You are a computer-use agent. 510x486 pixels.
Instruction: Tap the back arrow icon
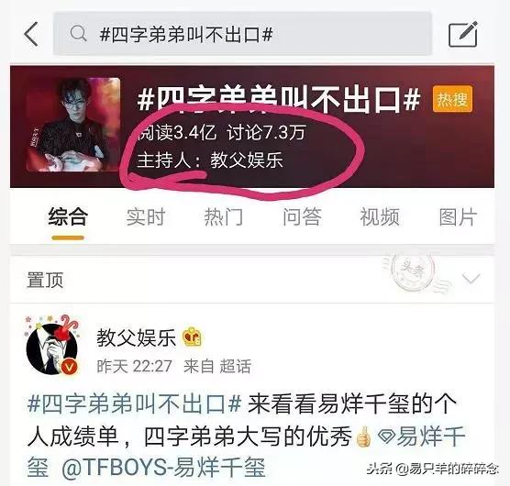click(x=31, y=34)
